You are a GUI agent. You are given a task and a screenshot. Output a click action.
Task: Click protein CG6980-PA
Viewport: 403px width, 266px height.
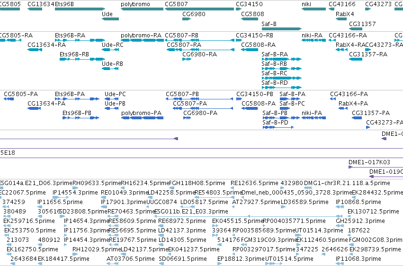click(x=187, y=118)
